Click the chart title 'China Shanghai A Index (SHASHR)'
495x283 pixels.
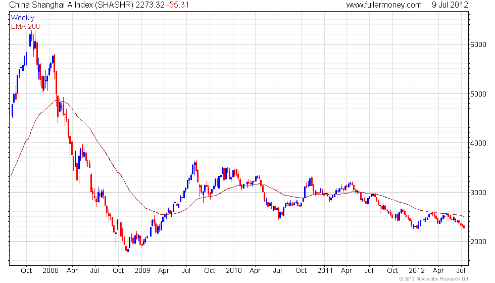pyautogui.click(x=71, y=5)
